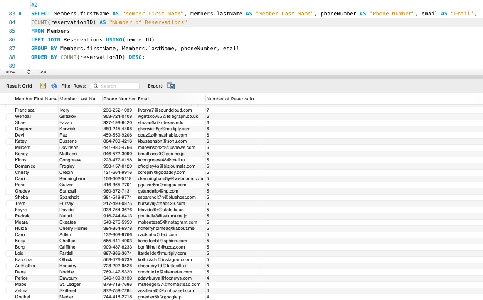The width and height of the screenshot is (483, 300).
Task: Open the editor zoom control showing 100%
Action: 11,72
